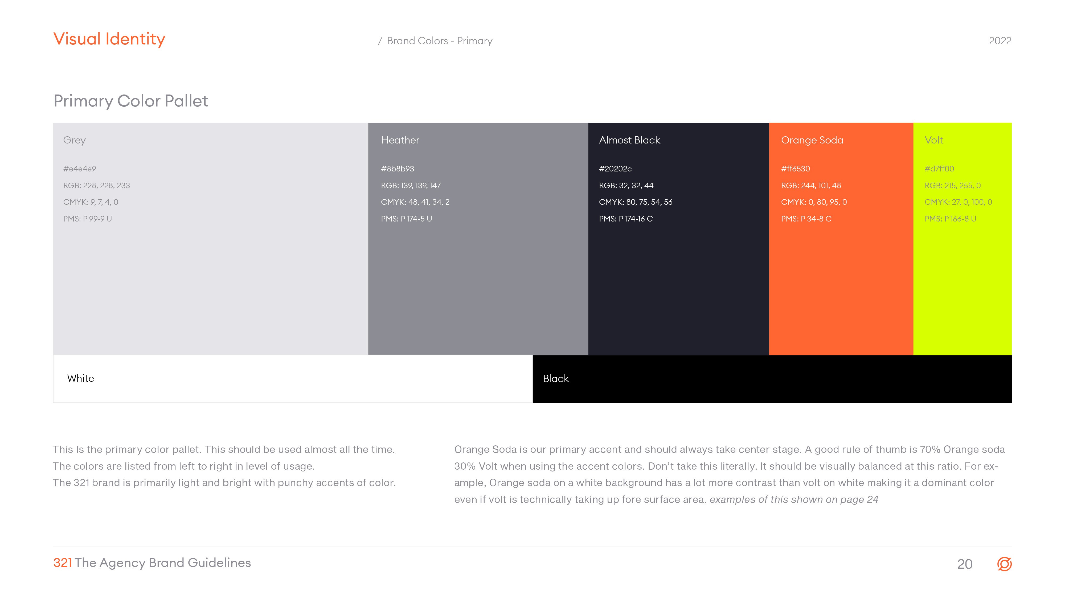Click the 321 The Agency Brand Guidelines footer

click(152, 563)
